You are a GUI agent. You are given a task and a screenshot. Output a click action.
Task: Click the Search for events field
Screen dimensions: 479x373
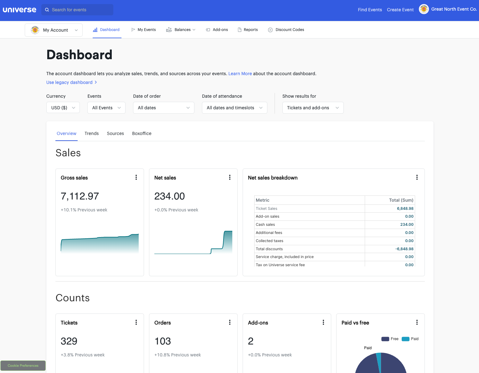[x=77, y=10]
